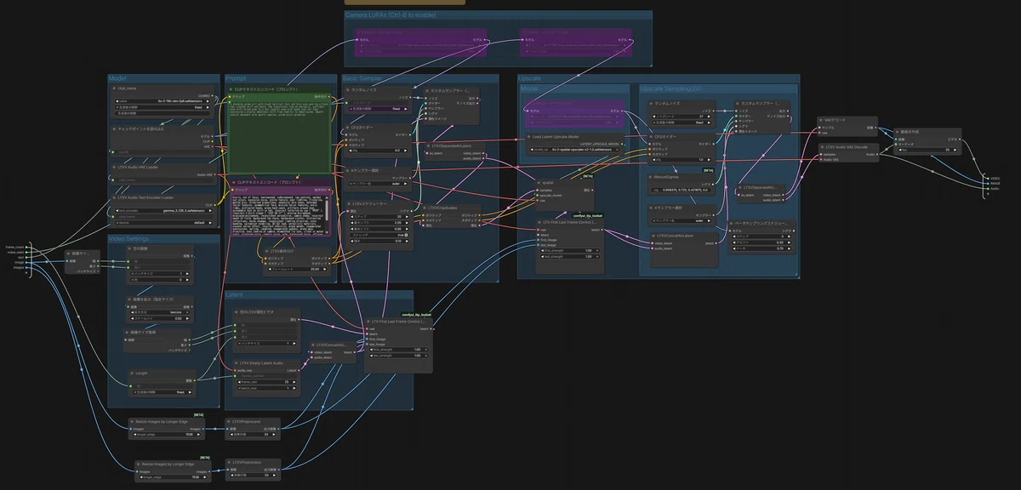Collapse the 動画を作成 node title dot
This screenshot has width=1021, height=490.
pyautogui.click(x=897, y=132)
